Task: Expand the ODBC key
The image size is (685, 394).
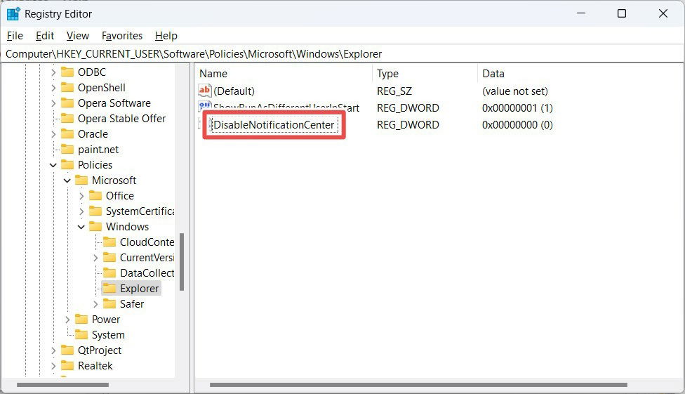Action: point(53,72)
